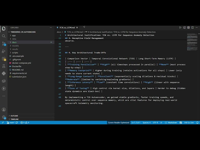200x150 pixels.
Task: Open the Python extension panel
Action: [4, 73]
